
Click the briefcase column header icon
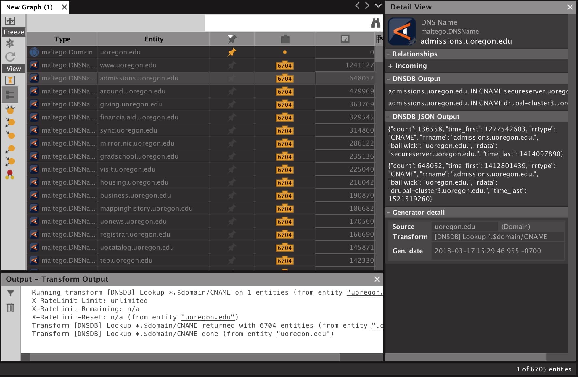285,39
